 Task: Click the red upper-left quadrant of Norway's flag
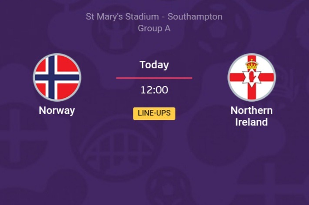42,67
